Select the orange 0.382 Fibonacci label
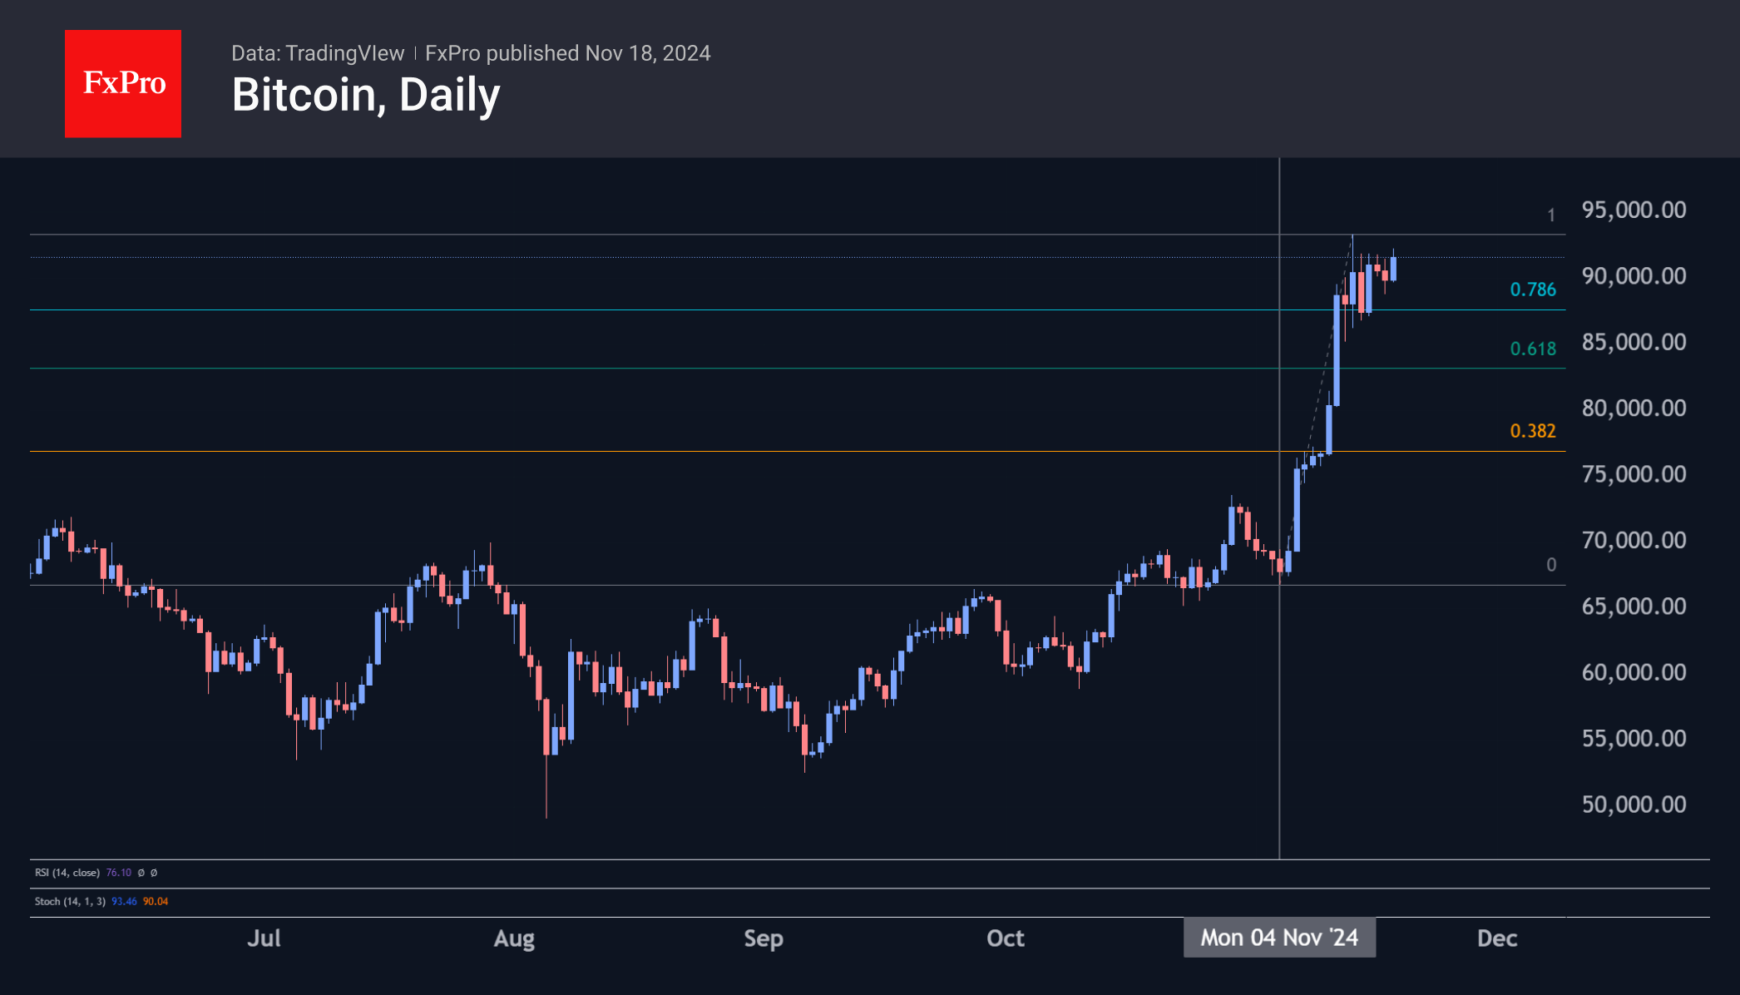 click(1532, 431)
